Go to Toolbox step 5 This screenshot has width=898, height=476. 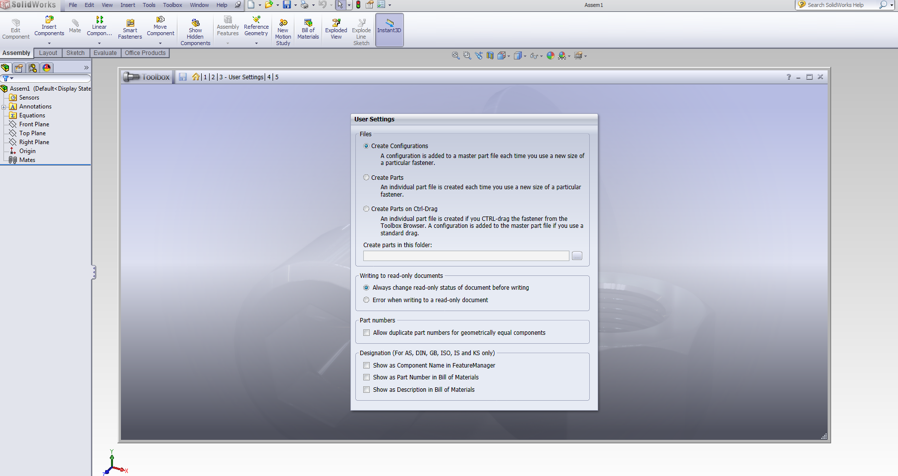[277, 77]
